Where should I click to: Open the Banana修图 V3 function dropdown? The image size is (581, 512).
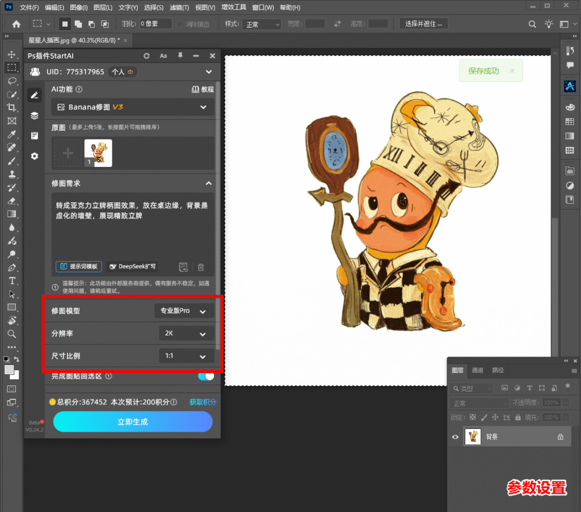[x=132, y=107]
